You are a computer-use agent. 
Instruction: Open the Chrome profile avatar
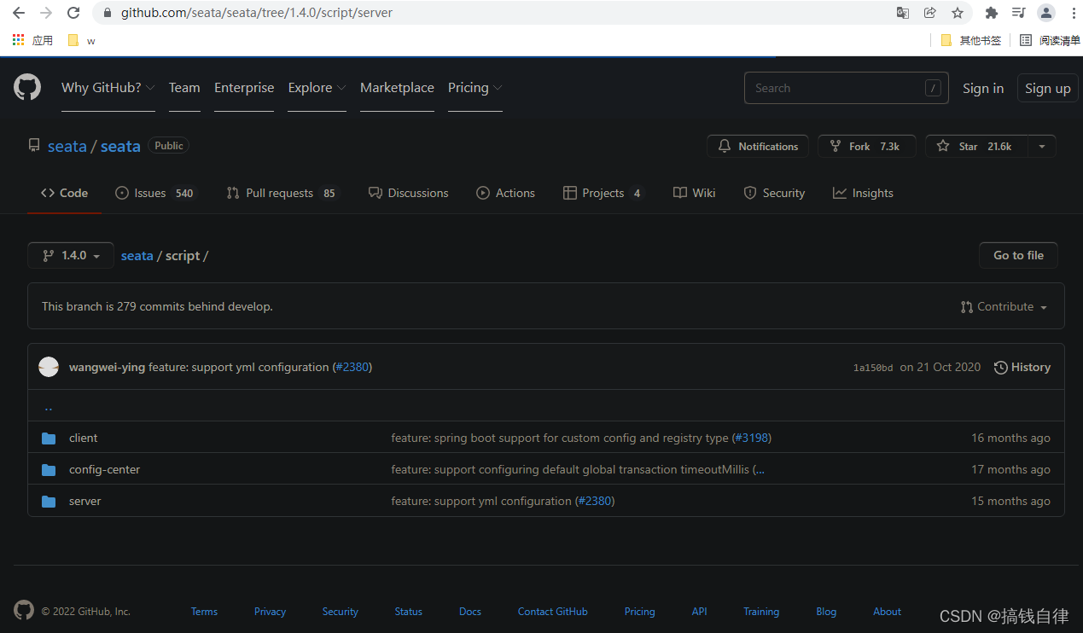pos(1046,13)
